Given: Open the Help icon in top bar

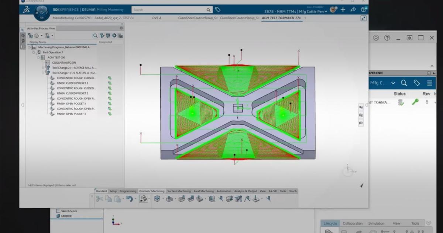Looking at the screenshot, I should (364, 10).
